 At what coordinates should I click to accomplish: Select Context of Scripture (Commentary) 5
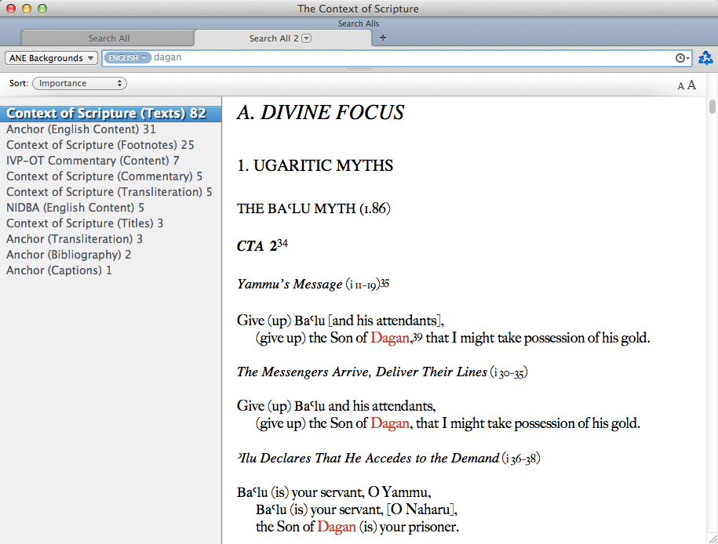coord(111,176)
